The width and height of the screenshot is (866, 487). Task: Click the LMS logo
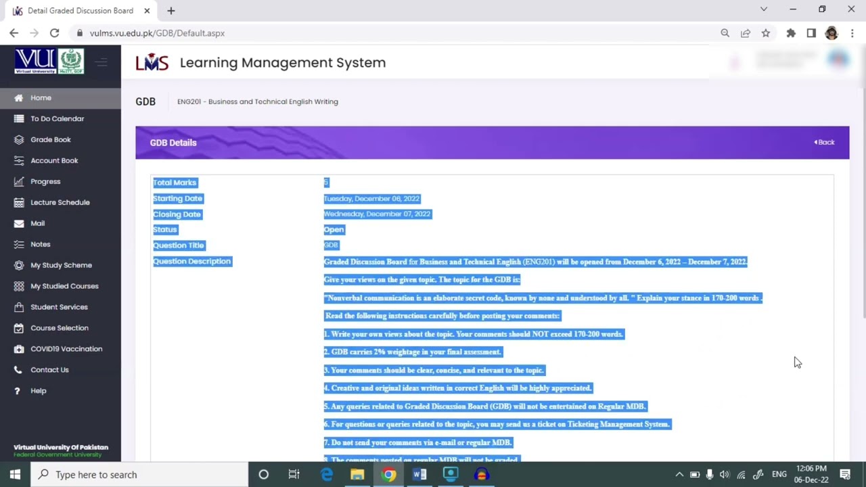click(x=152, y=62)
